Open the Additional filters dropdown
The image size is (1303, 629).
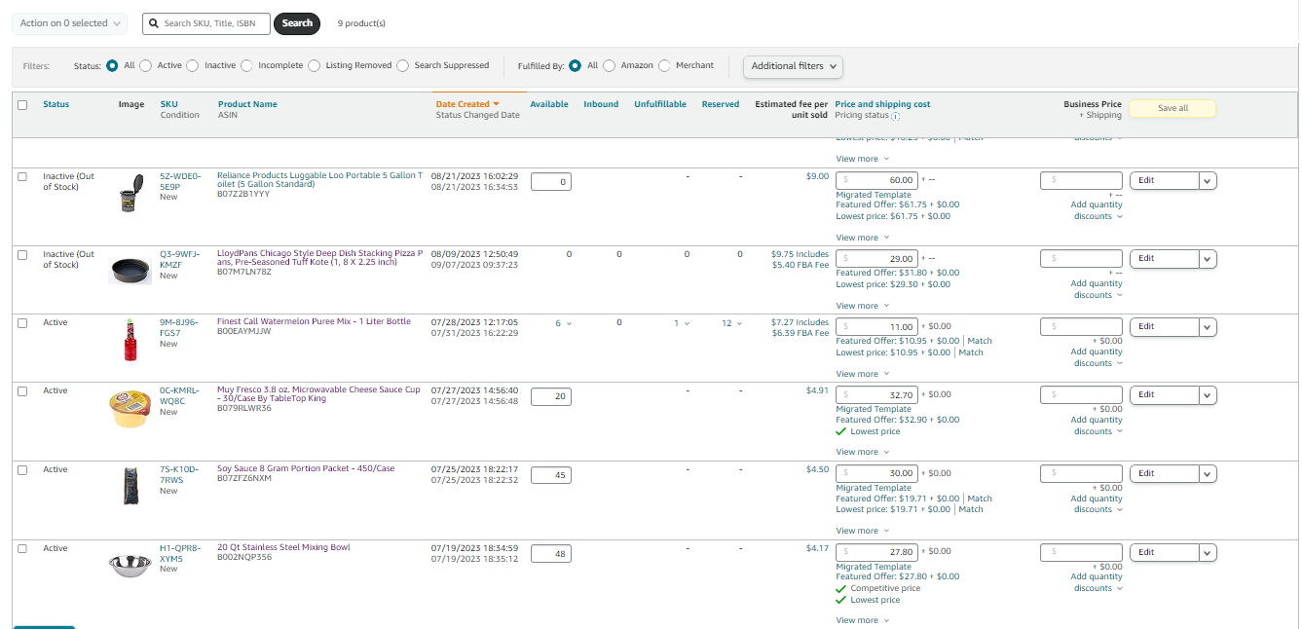pyautogui.click(x=793, y=66)
